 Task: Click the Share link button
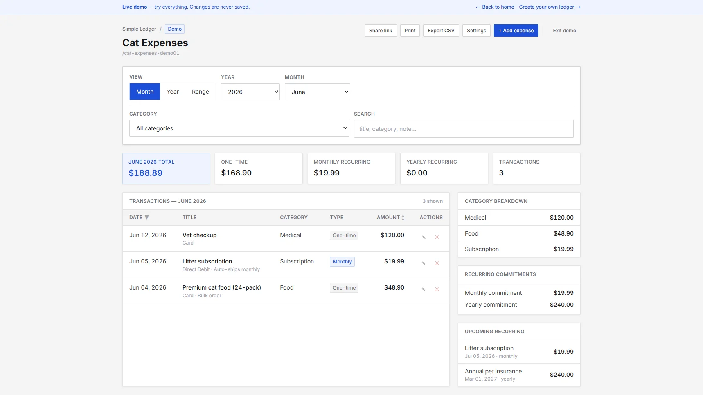(381, 31)
